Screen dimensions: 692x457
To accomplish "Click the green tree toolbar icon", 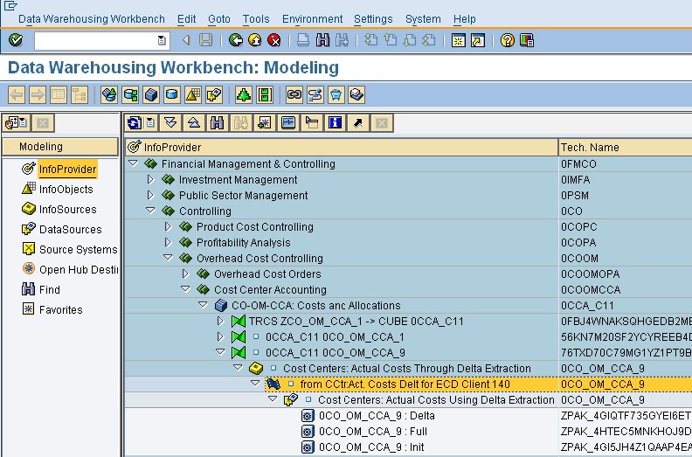I will (244, 94).
